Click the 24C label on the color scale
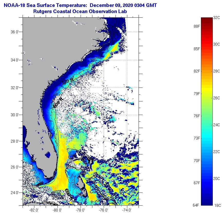The height and width of the screenshot is (213, 222). coord(216,125)
